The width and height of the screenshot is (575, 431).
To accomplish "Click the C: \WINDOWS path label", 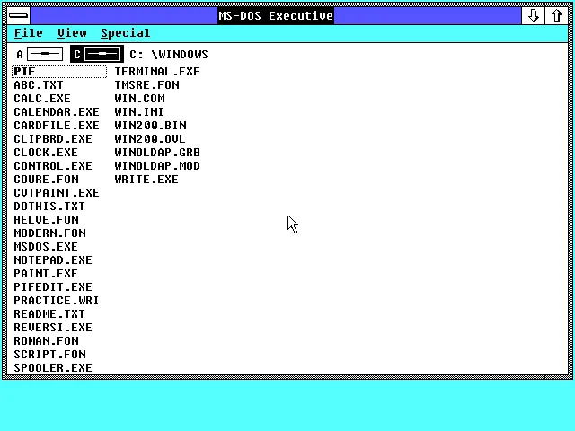I will (169, 55).
